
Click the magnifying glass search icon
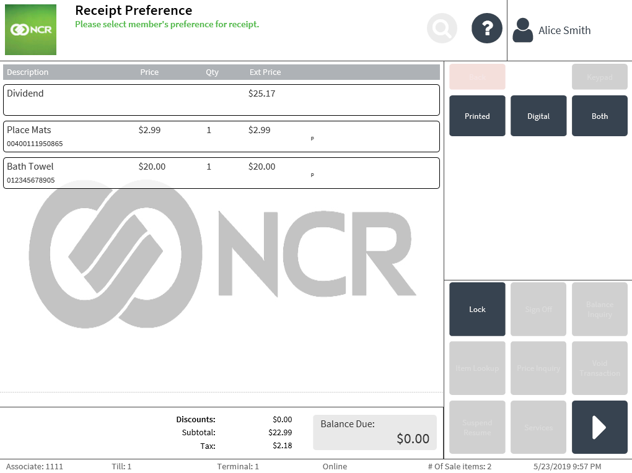click(x=442, y=28)
